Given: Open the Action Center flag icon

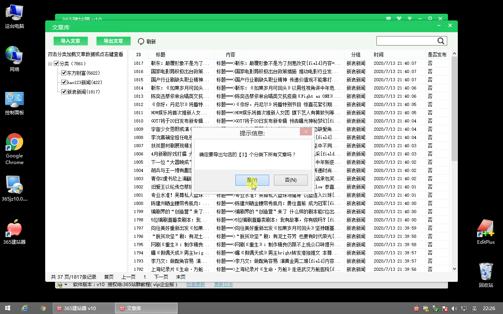Looking at the screenshot, I should coord(445,309).
